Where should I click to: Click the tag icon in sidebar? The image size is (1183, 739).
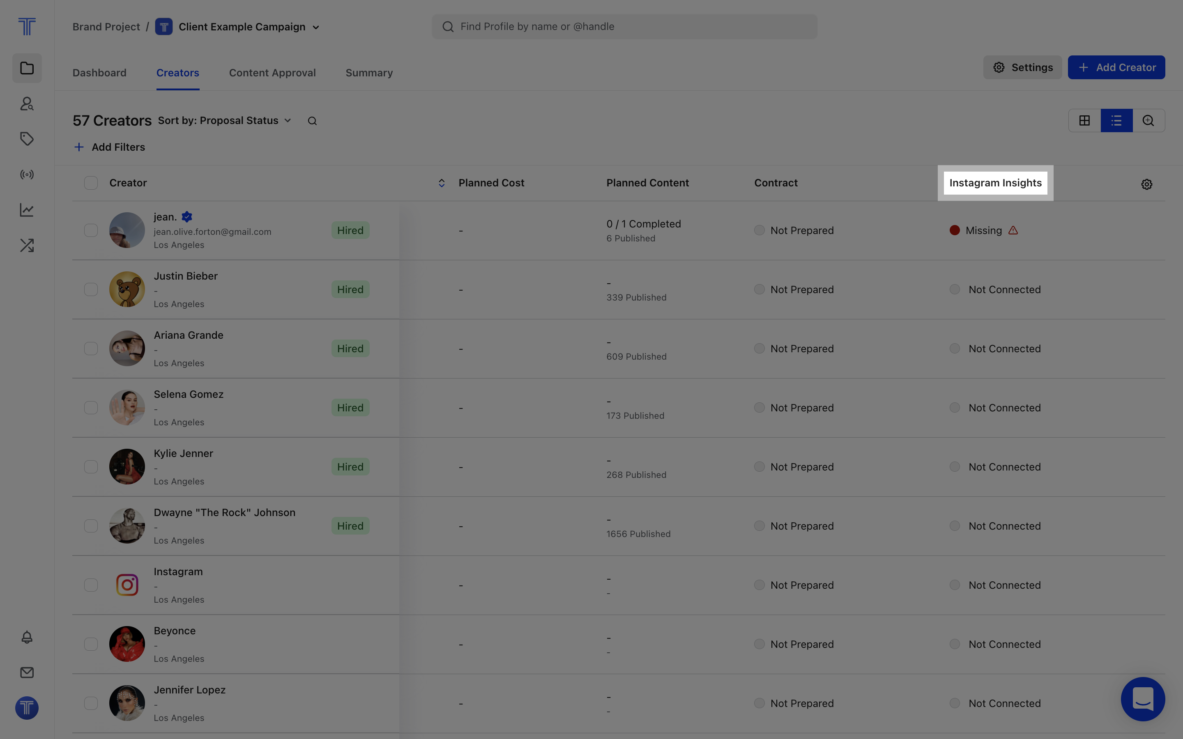point(27,139)
